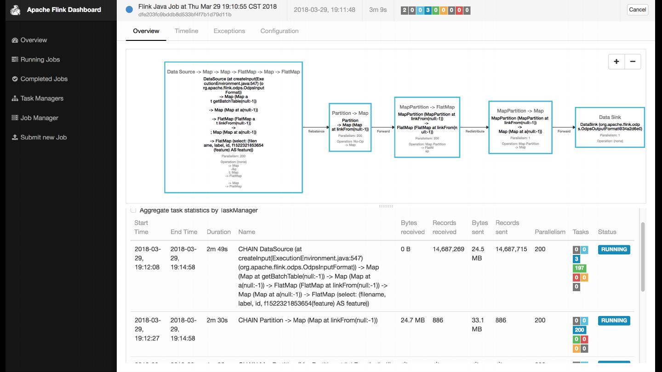Click the Bytes sent column header

[480, 227]
